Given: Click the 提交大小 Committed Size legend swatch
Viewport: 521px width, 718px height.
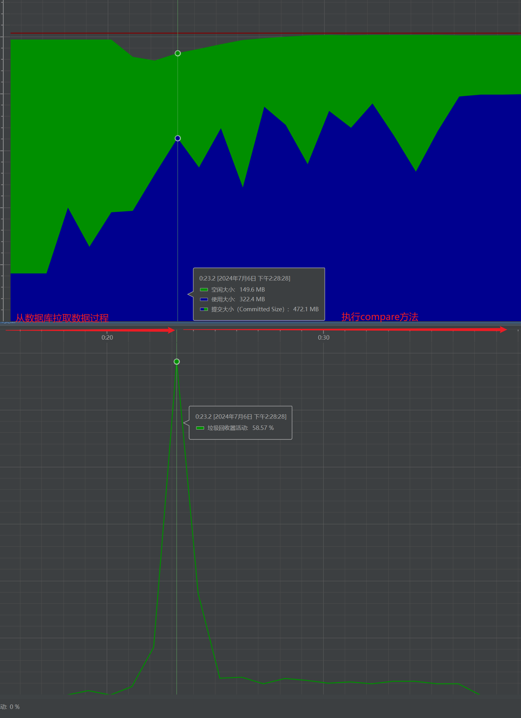Looking at the screenshot, I should pyautogui.click(x=204, y=309).
